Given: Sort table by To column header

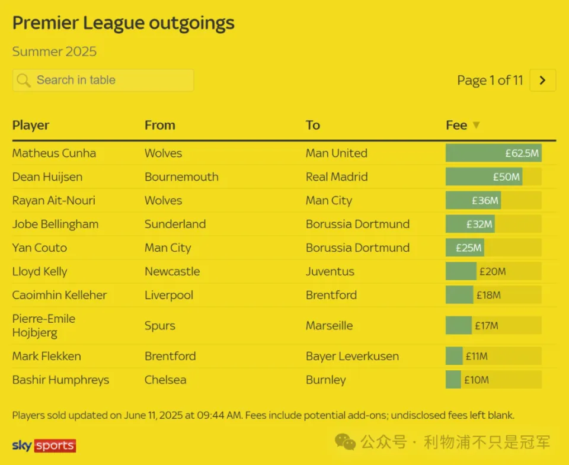Looking at the screenshot, I should tap(313, 125).
